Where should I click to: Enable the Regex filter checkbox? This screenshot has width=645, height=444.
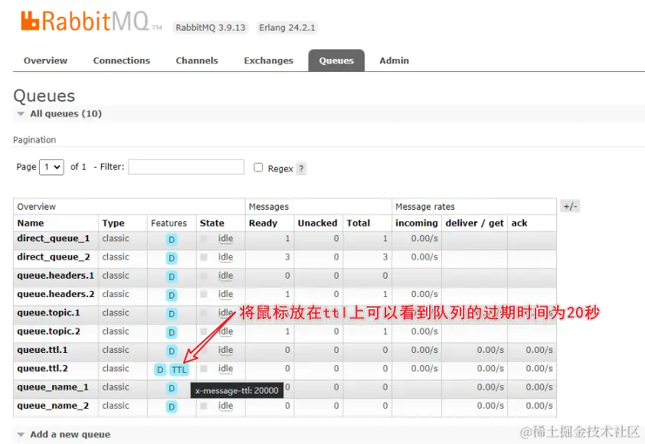[x=258, y=168]
